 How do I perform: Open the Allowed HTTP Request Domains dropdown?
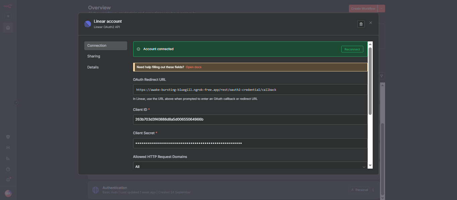[x=250, y=166]
